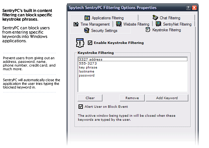Select the 'lastname' keyword entry
This screenshot has width=209, height=148.
coord(133,72)
